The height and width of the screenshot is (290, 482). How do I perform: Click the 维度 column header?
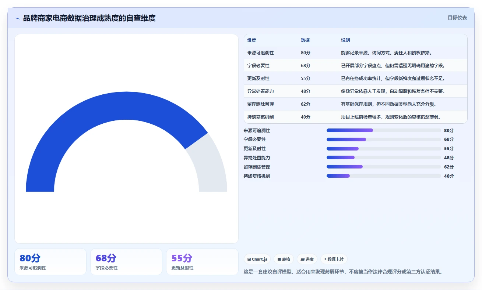point(252,40)
